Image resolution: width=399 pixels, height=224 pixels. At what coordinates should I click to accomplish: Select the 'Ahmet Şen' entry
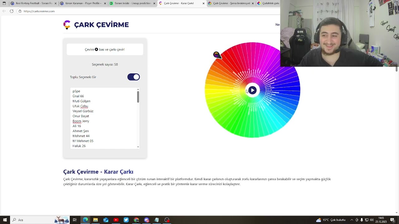click(x=80, y=131)
